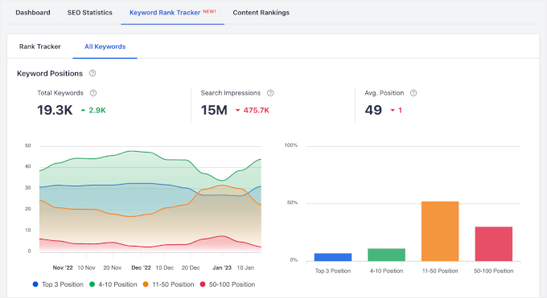
Task: Click green up arrow next to 2.9K
Action: (x=83, y=110)
